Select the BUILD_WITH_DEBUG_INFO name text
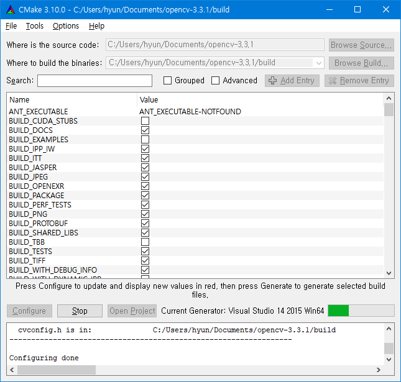 (x=53, y=270)
